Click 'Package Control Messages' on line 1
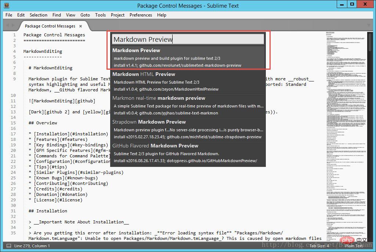 [x=54, y=35]
